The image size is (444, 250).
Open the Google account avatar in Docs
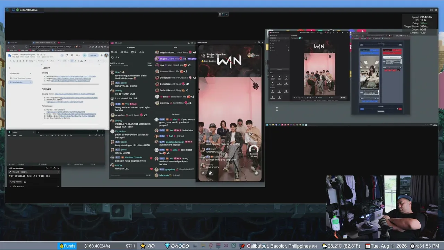tap(106, 56)
